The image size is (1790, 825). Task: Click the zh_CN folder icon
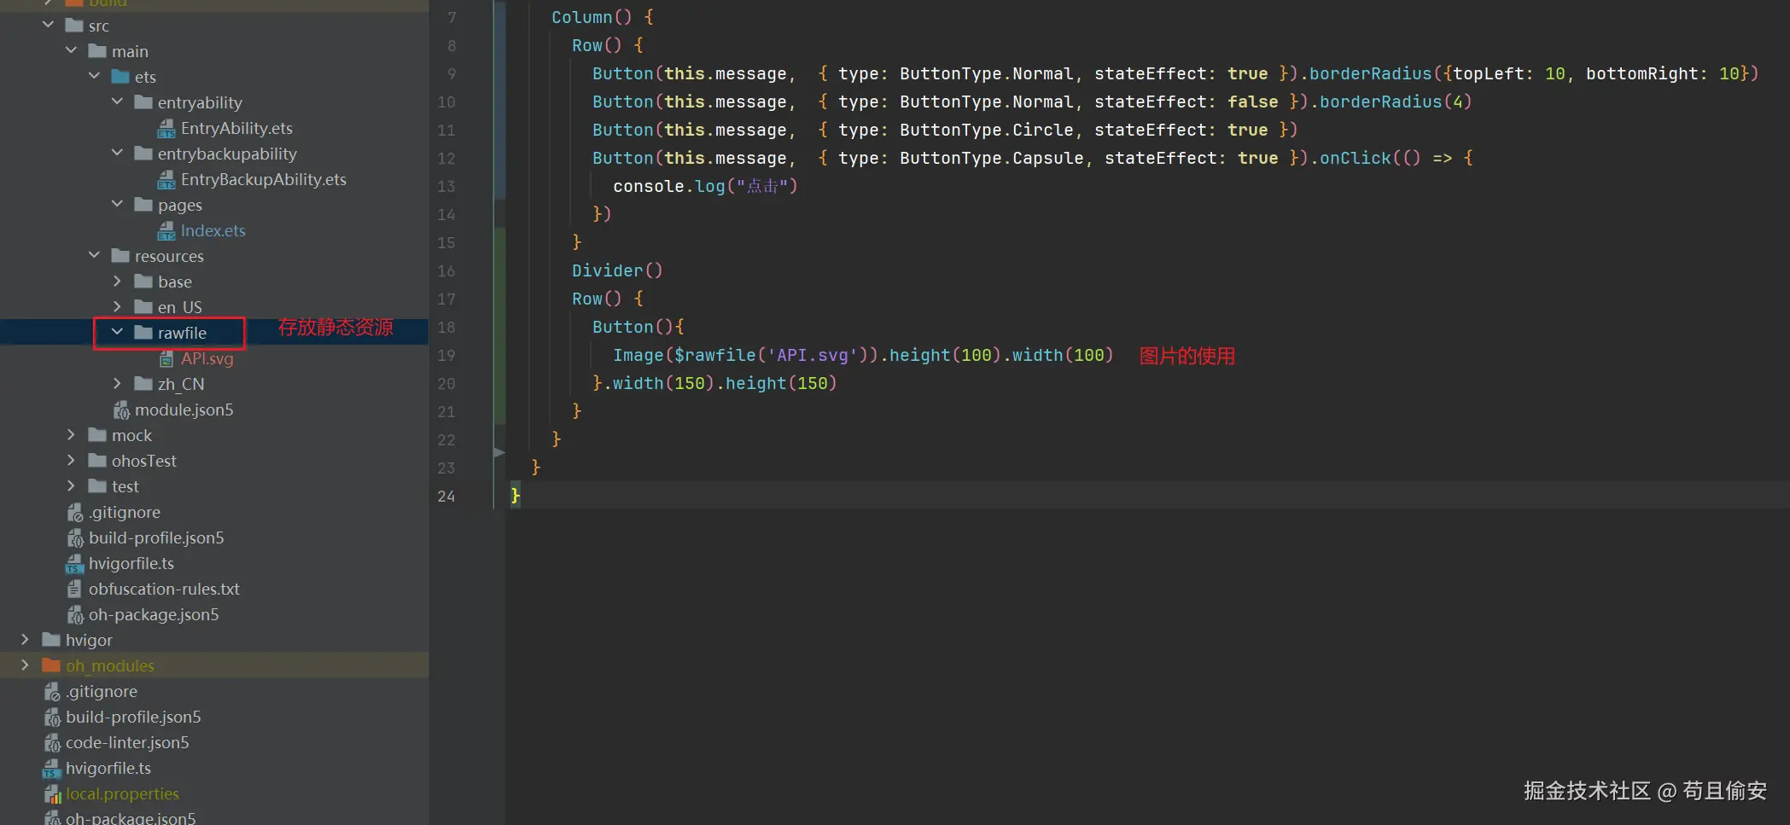(143, 384)
